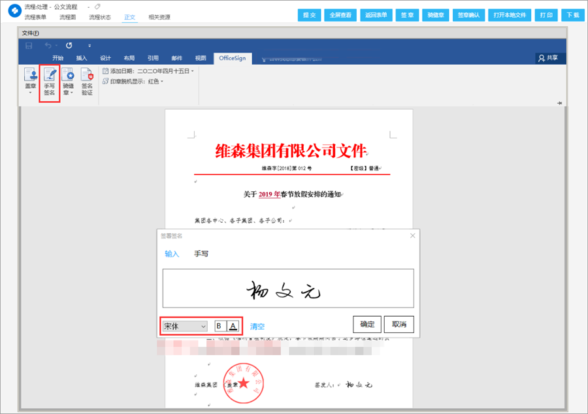
Task: Select the 正文 tab
Action: click(x=130, y=17)
